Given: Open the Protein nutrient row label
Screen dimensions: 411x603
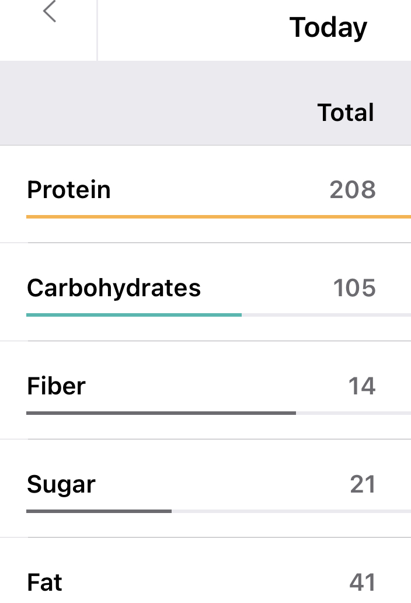Looking at the screenshot, I should (69, 190).
